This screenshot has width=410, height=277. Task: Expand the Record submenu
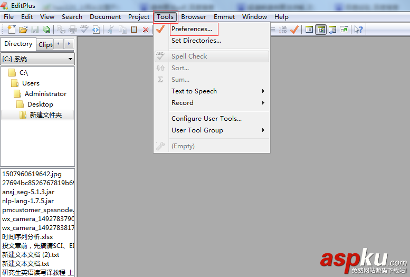click(212, 102)
